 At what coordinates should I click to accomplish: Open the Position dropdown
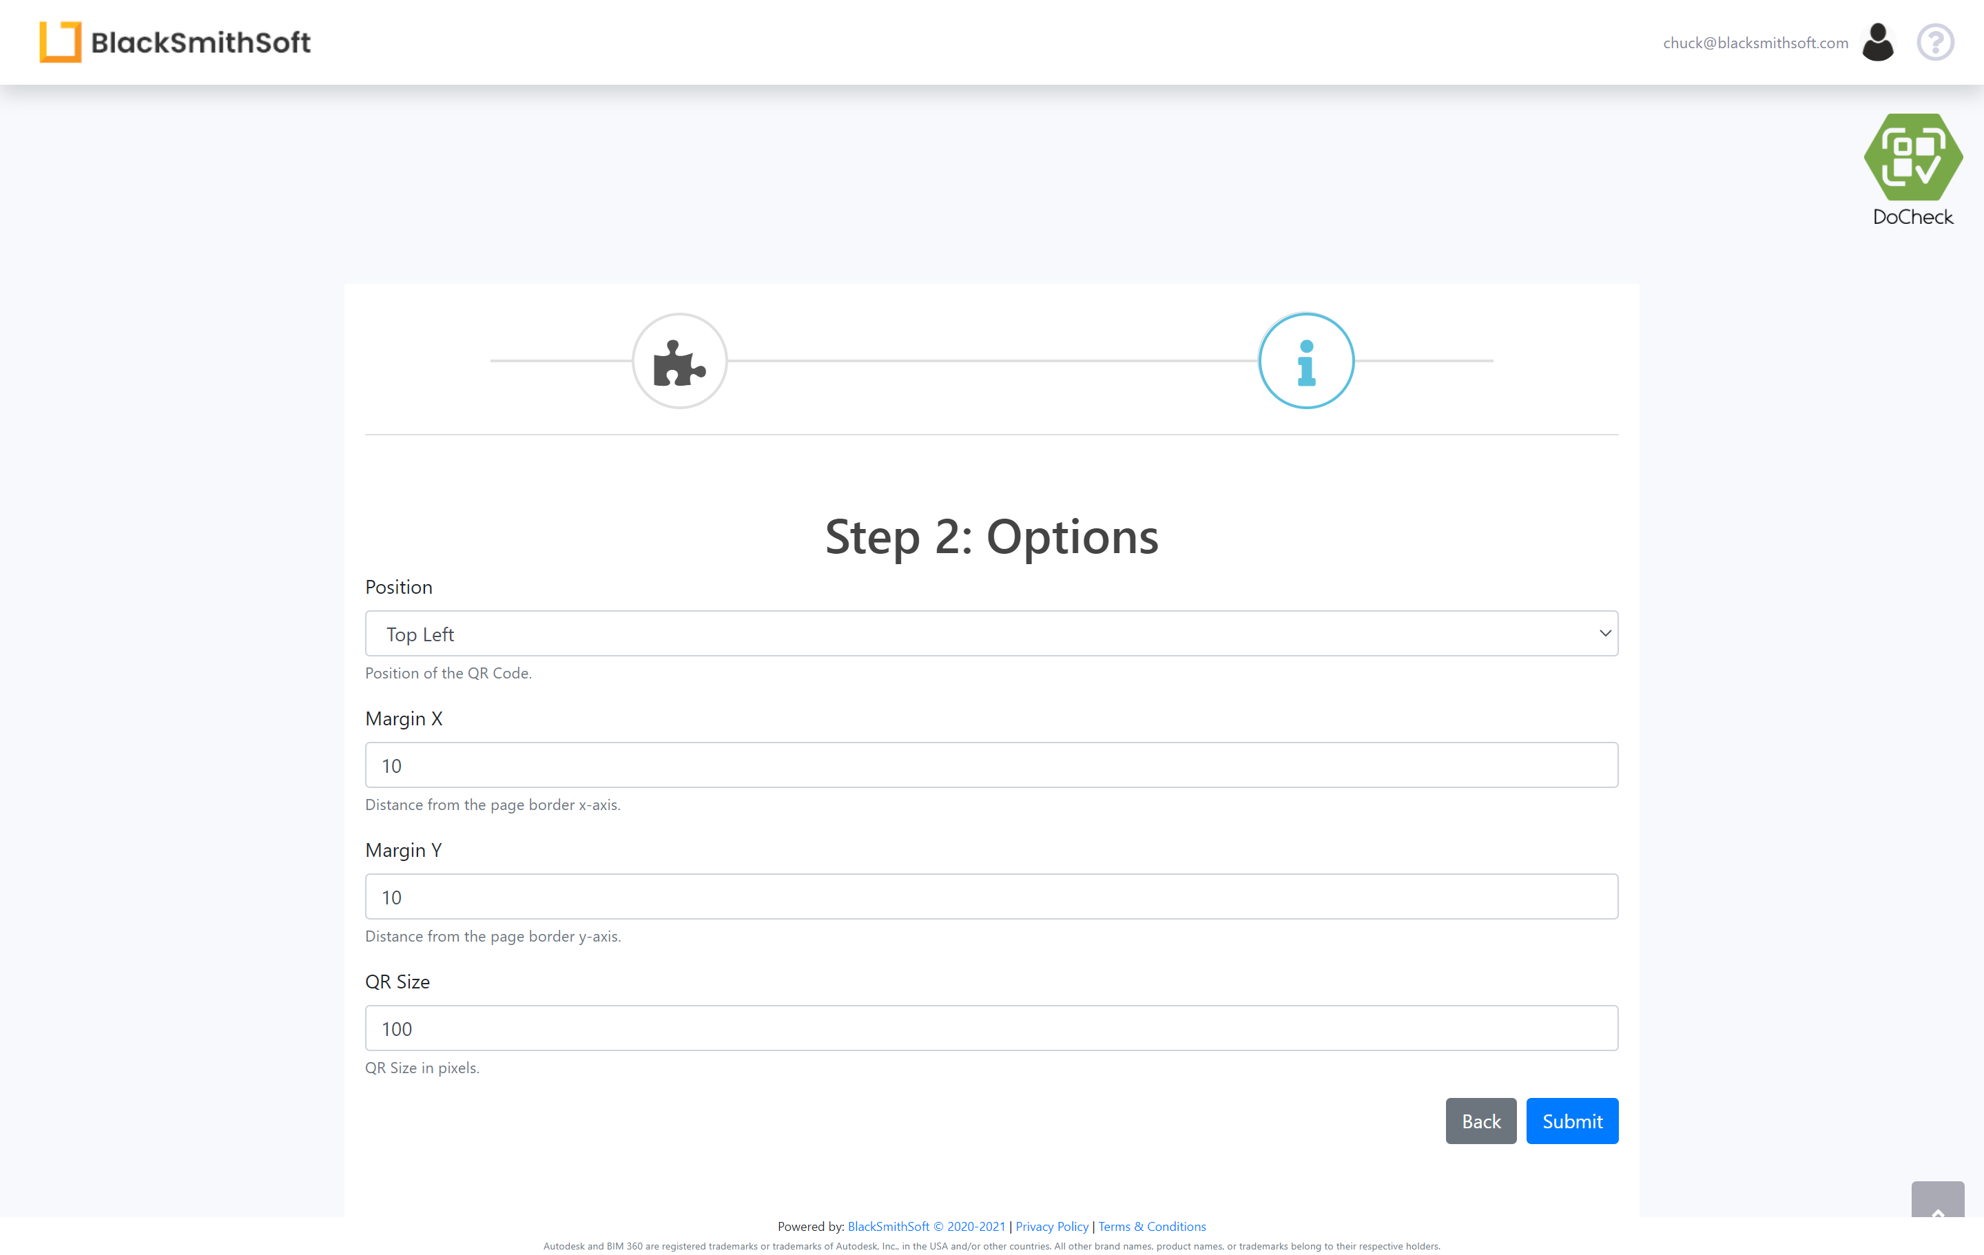[x=991, y=634]
